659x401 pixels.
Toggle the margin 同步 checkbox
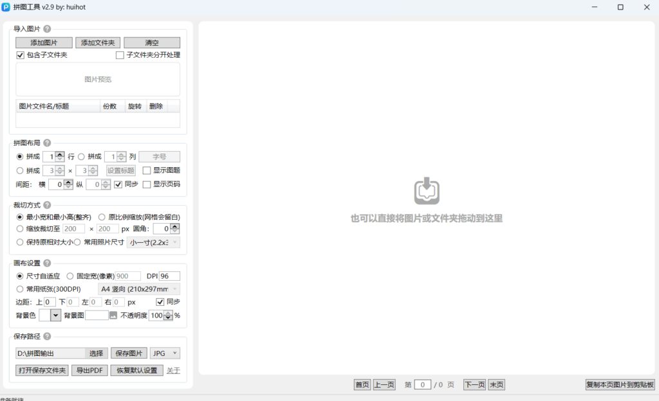pos(160,302)
